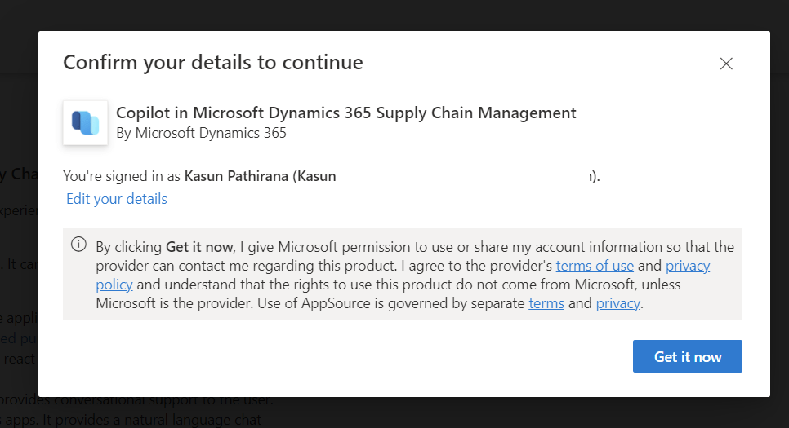Close the Confirm your details dialog

pos(726,64)
